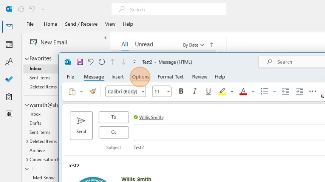Reverse sort order arrow in message list
This screenshot has height=182, width=325.
click(x=212, y=45)
